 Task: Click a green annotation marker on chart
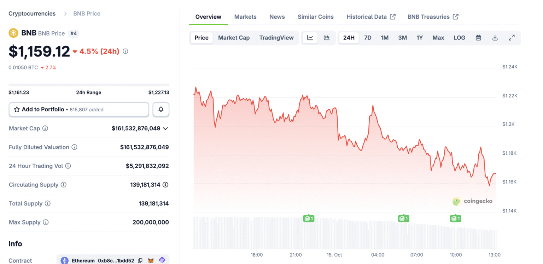pos(309,219)
